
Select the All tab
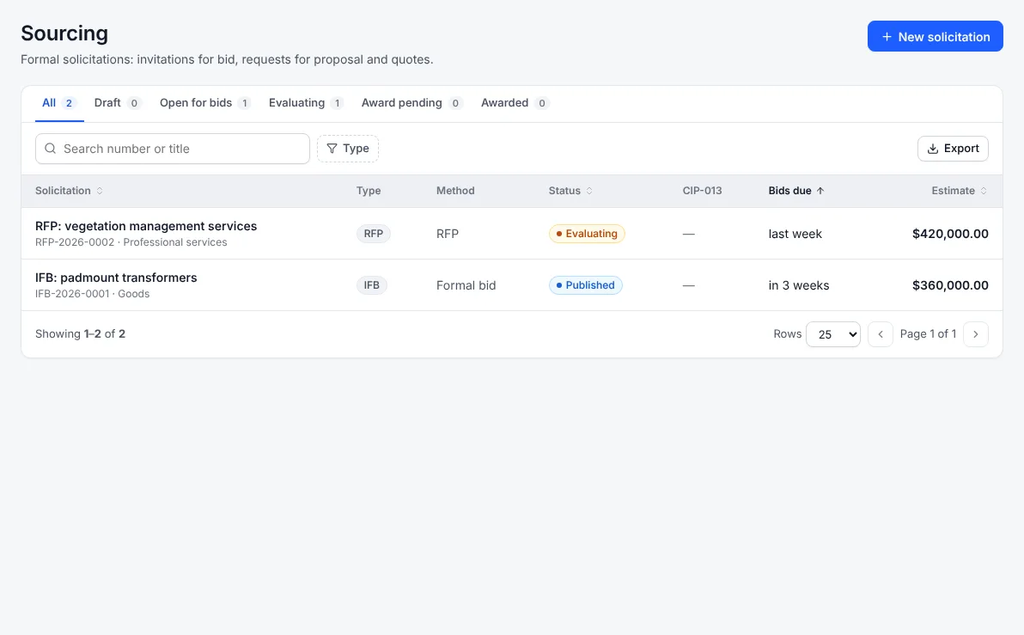(59, 103)
